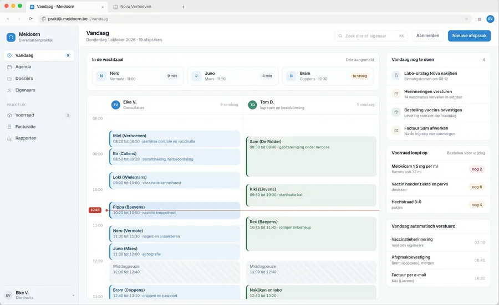This screenshot has height=305, width=499.
Task: Click the EV avatar in Elke V. column header
Action: (115, 105)
